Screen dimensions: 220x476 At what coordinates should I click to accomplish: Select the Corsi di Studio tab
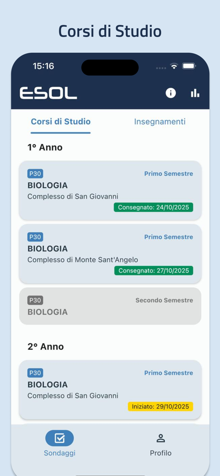[61, 122]
